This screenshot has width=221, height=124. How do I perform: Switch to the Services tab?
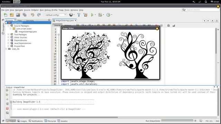pyautogui.click(x=30, y=21)
